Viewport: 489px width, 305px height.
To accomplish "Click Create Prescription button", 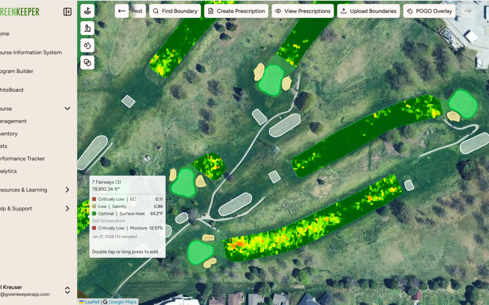I will tap(236, 11).
